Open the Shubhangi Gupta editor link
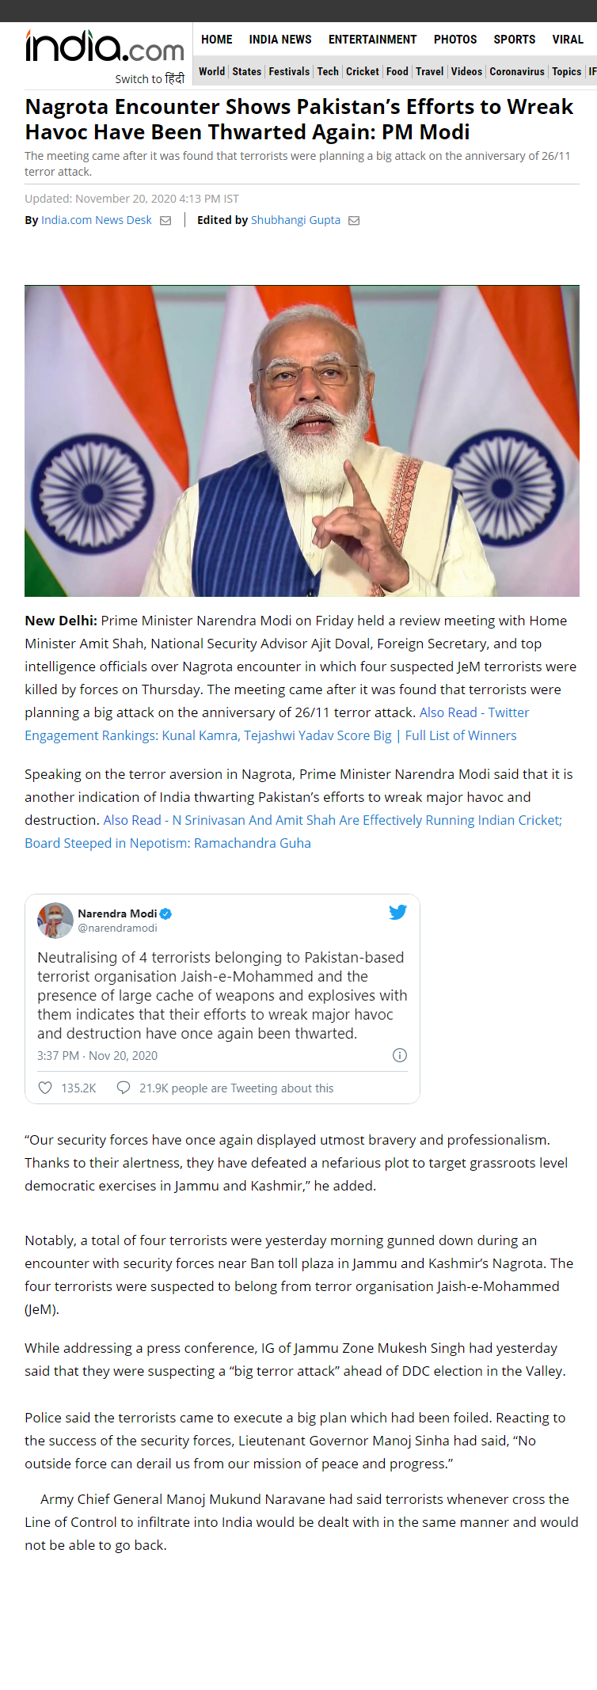 tap(295, 220)
